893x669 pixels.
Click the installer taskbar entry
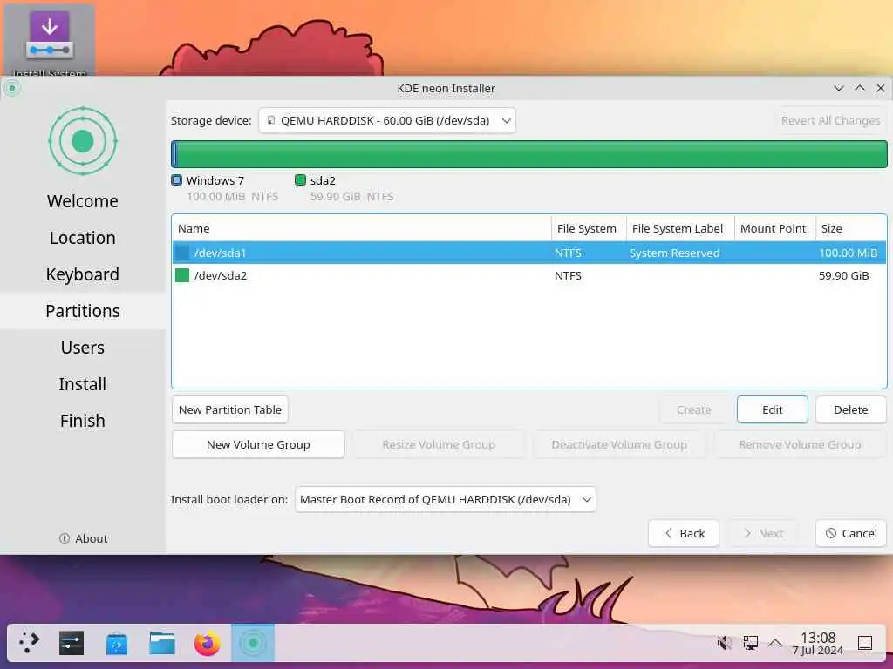coord(253,643)
